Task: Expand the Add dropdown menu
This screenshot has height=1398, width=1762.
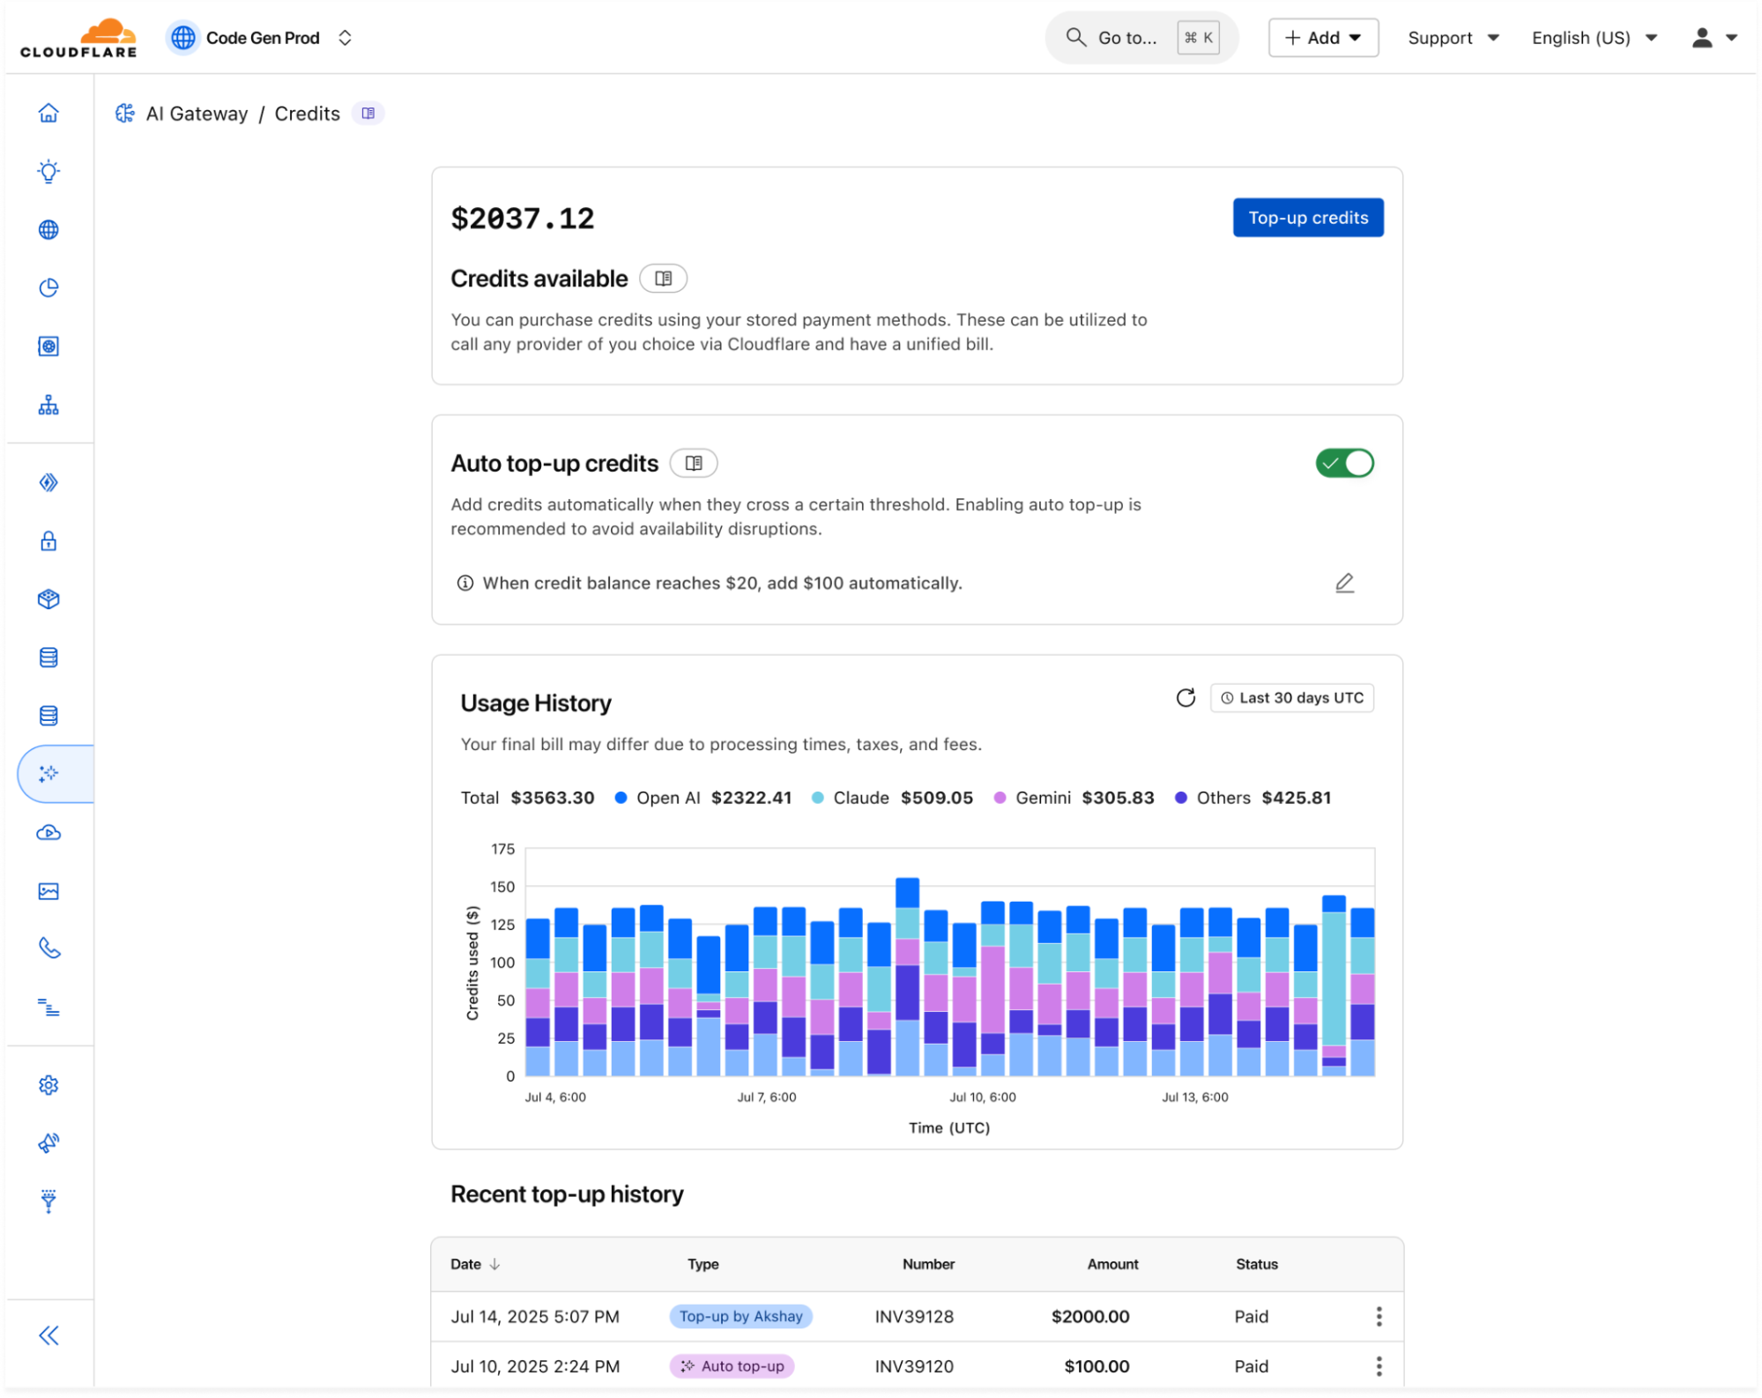Action: tap(1322, 38)
